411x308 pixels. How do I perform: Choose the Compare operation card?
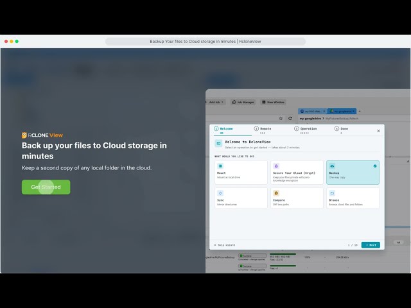pos(297,198)
